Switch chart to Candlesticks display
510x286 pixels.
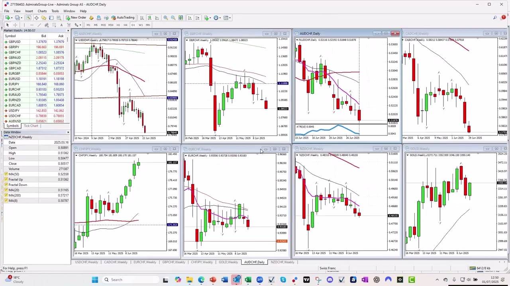pyautogui.click(x=149, y=17)
